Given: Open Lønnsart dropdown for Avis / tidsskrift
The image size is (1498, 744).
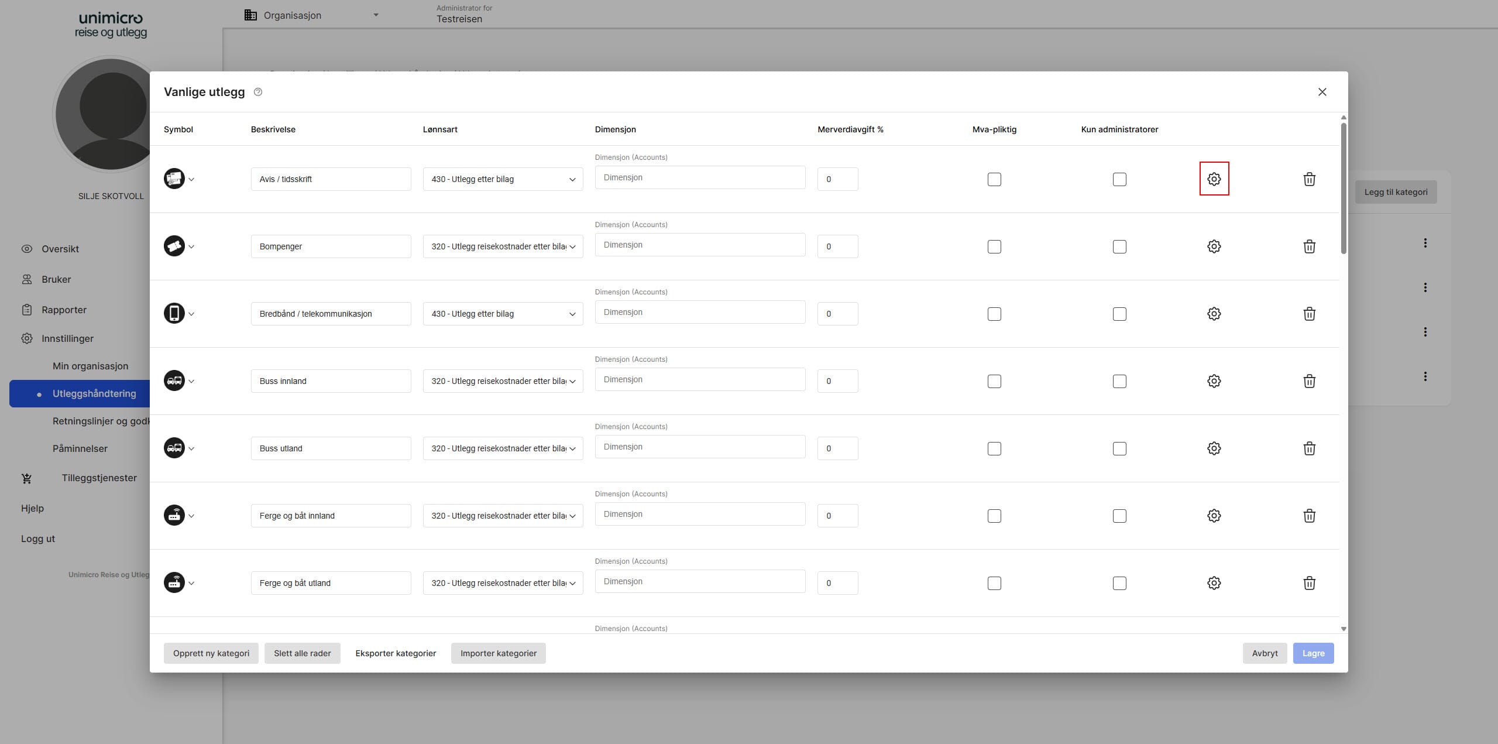Looking at the screenshot, I should [503, 179].
